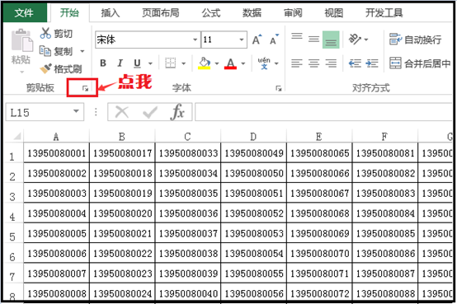Decrease indent icon
The image size is (457, 304).
355,63
